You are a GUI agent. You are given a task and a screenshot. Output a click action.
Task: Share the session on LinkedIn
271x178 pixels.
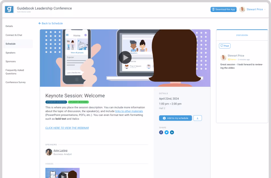pos(172,132)
